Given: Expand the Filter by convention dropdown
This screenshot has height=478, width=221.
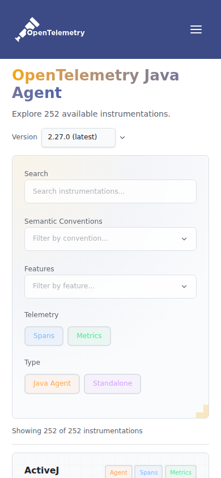Looking at the screenshot, I should (110, 239).
